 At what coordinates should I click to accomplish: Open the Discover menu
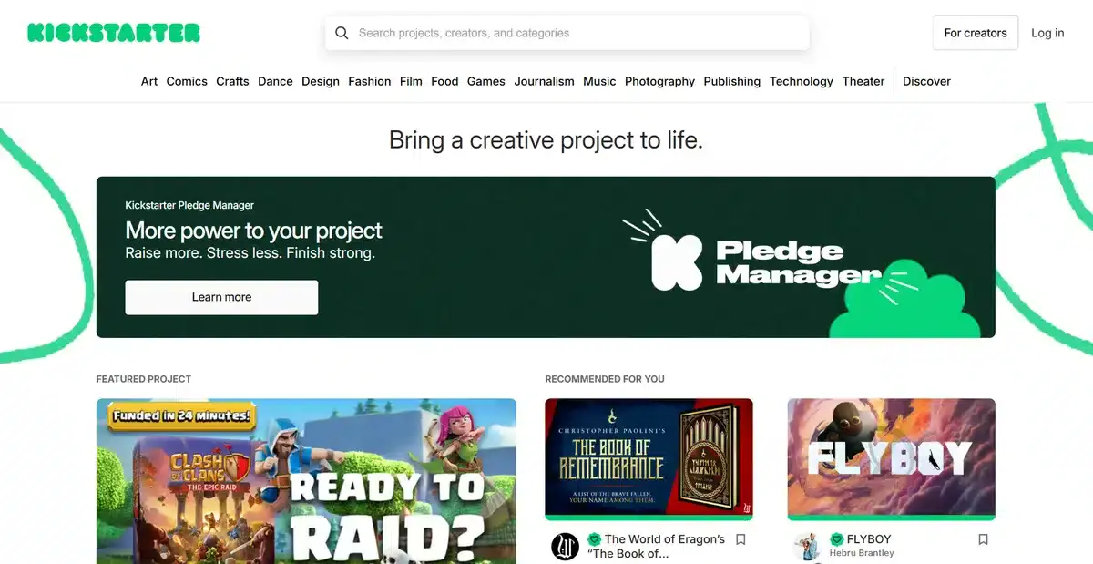tap(925, 81)
